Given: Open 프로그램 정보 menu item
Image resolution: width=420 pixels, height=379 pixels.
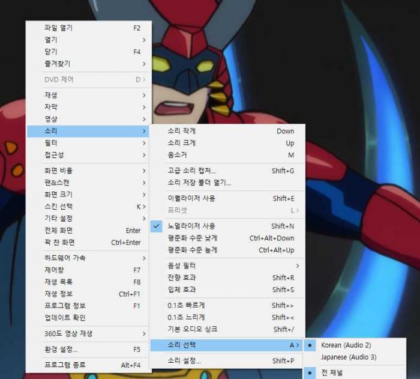Looking at the screenshot, I should click(x=88, y=306).
